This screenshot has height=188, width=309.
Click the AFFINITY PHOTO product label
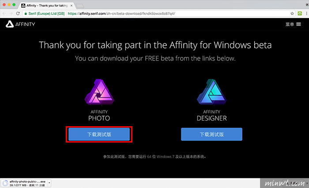[99, 116]
